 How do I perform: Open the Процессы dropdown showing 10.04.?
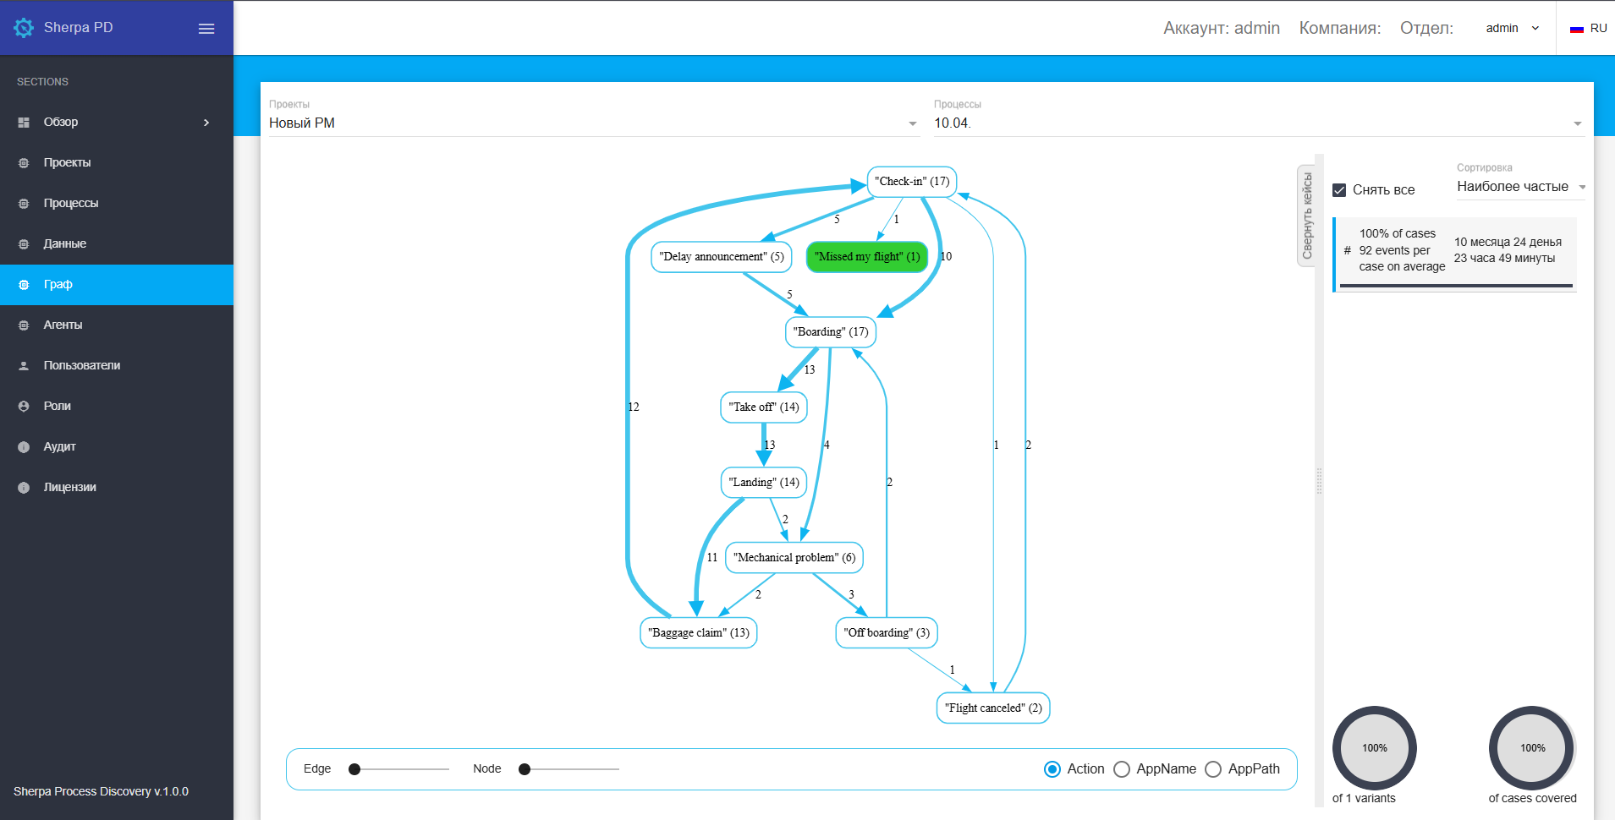click(1257, 123)
